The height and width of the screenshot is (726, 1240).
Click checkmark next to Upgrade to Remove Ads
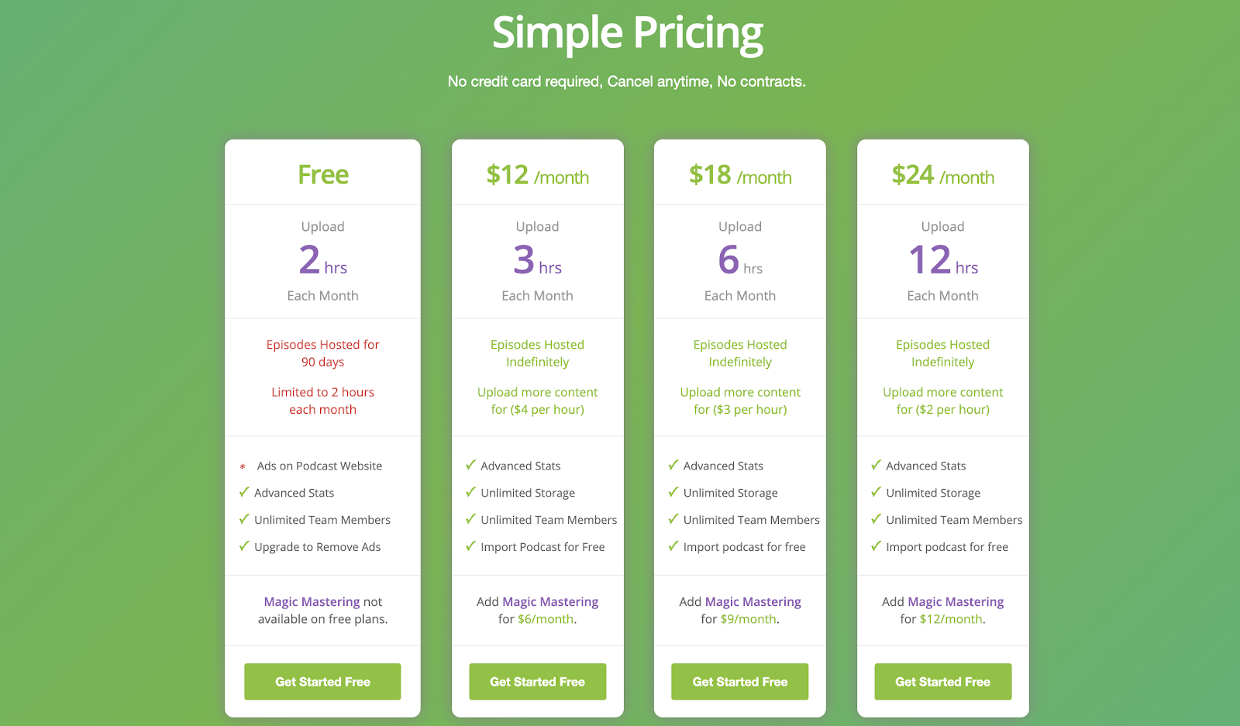pyautogui.click(x=244, y=546)
